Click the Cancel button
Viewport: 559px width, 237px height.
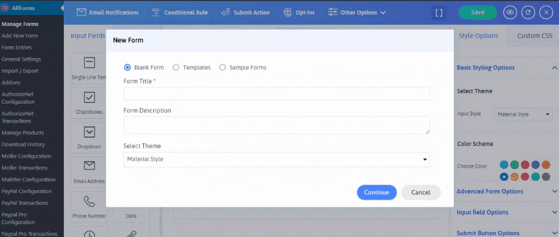(420, 192)
